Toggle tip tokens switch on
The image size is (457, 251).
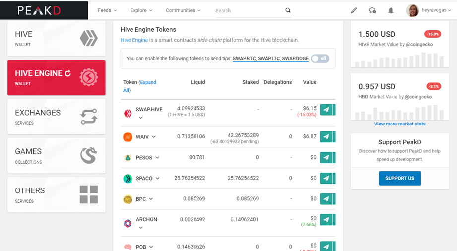320,59
